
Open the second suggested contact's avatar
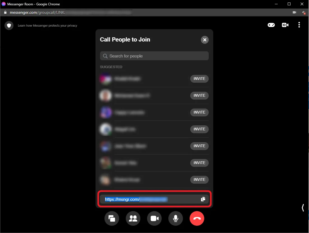click(x=106, y=96)
